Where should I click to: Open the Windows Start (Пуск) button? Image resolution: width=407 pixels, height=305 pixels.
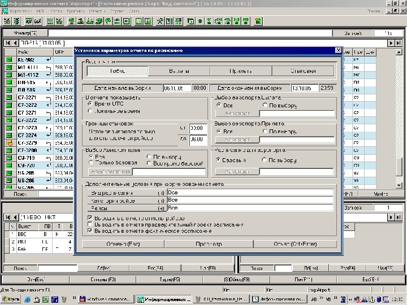(11, 299)
